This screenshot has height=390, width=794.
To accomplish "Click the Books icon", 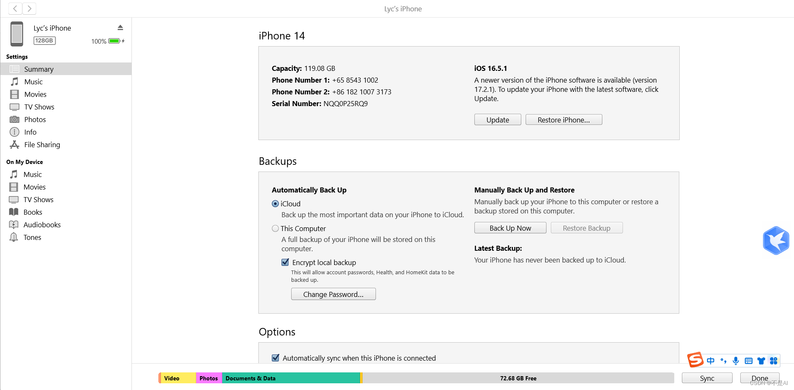I will coord(13,212).
